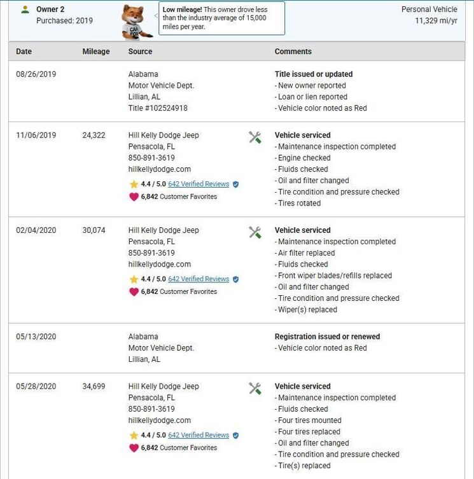Click phone number 850-891-3619 in the 02/04/2020 record
474x479 pixels.
pyautogui.click(x=151, y=253)
